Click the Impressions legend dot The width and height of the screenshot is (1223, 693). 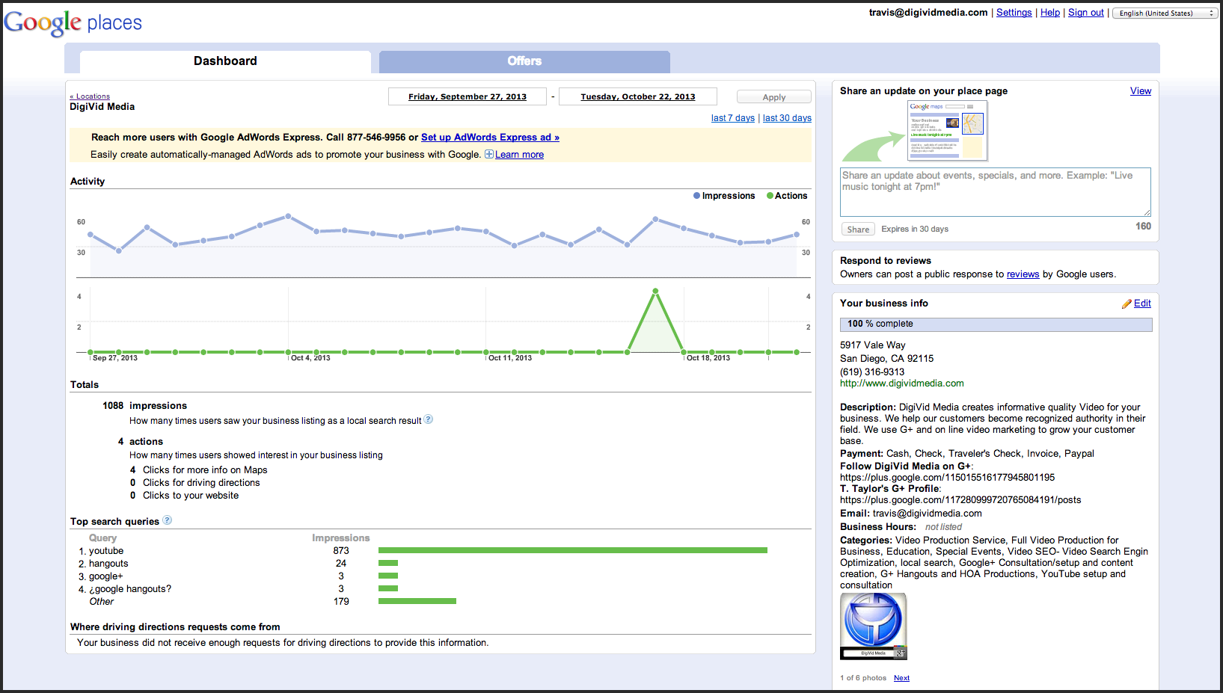pos(696,196)
